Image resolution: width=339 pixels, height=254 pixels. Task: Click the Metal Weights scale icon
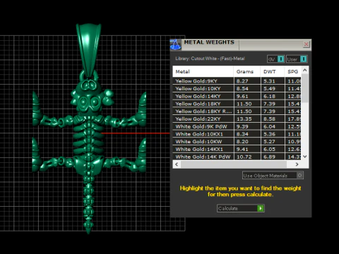pos(175,44)
